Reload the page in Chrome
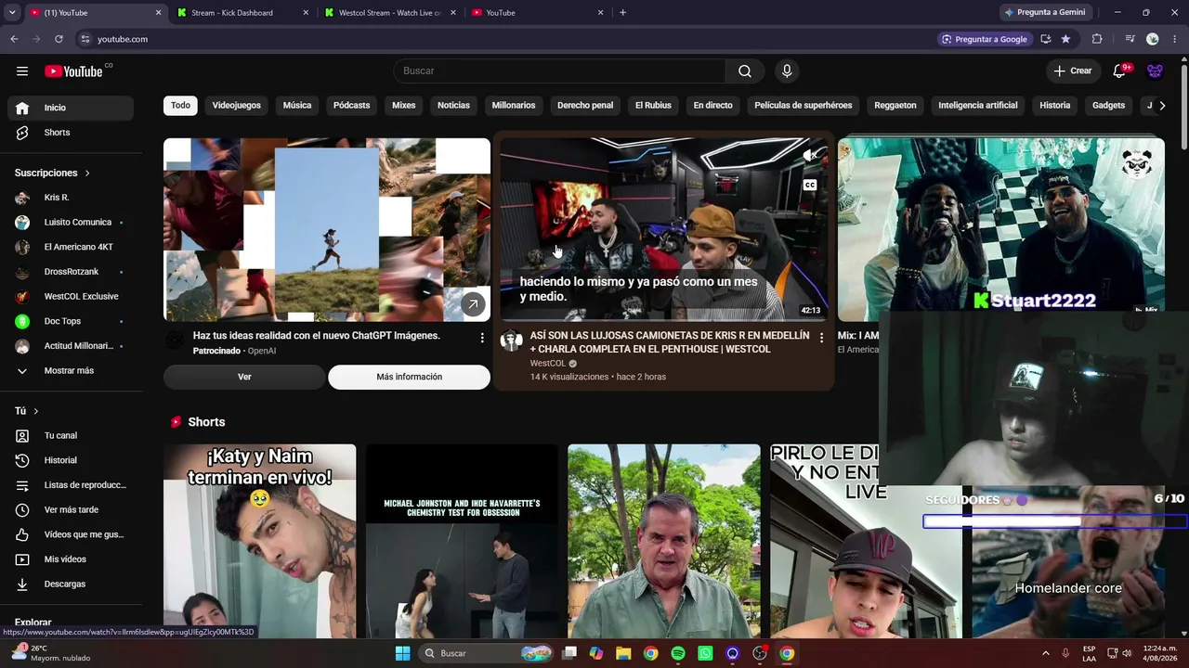This screenshot has height=668, width=1189. coord(59,39)
